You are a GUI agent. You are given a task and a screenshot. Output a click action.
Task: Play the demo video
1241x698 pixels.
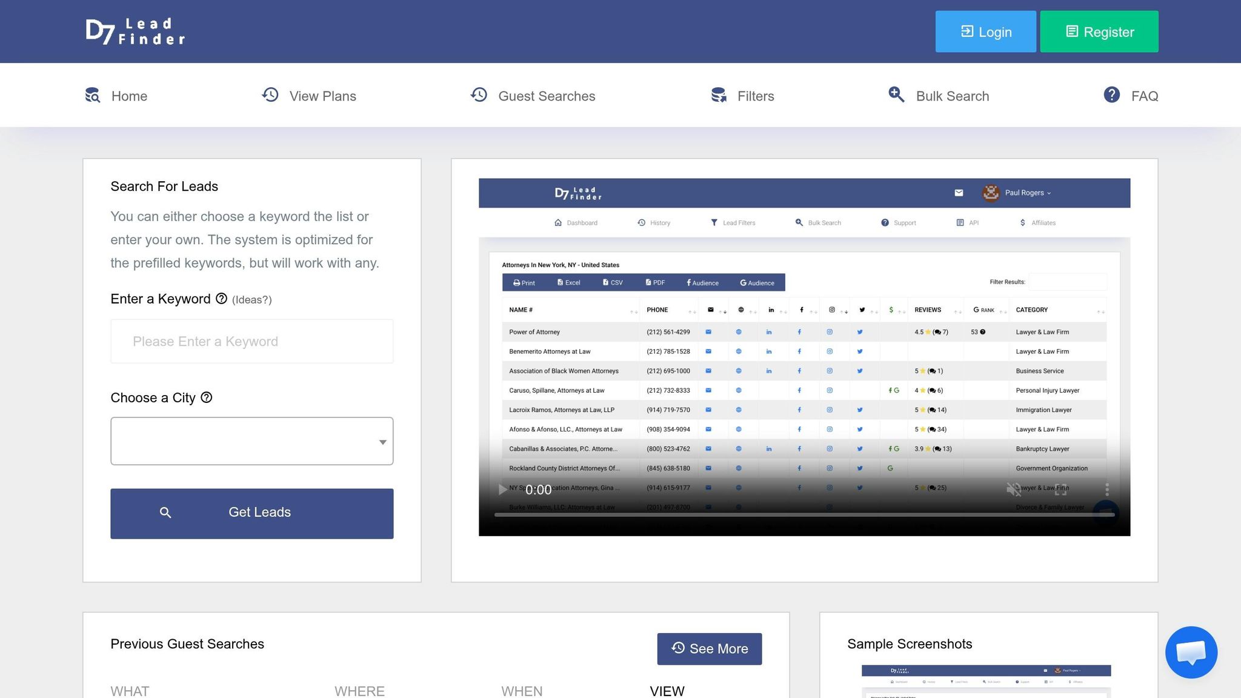point(502,490)
